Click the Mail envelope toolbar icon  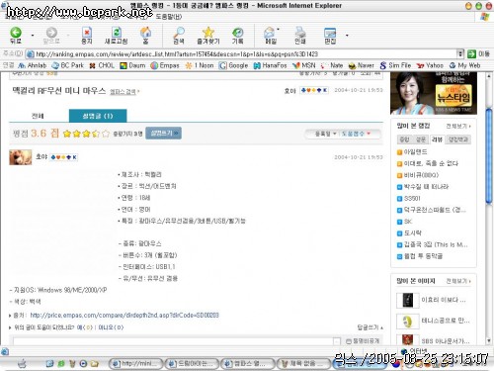pos(270,35)
